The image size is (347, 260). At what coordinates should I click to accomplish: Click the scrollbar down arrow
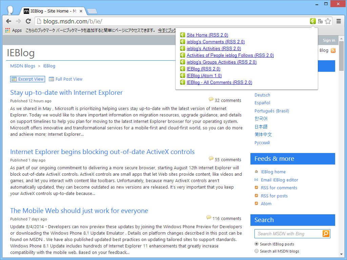pos(342,255)
